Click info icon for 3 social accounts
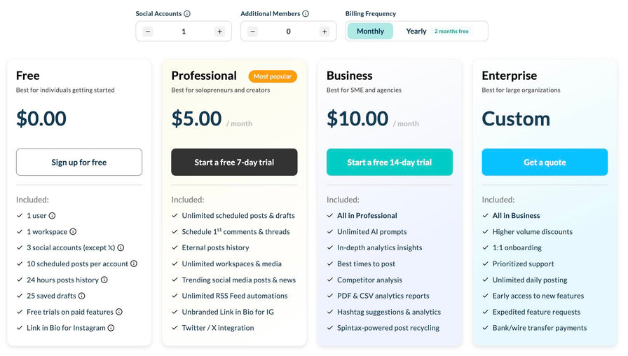 [121, 248]
